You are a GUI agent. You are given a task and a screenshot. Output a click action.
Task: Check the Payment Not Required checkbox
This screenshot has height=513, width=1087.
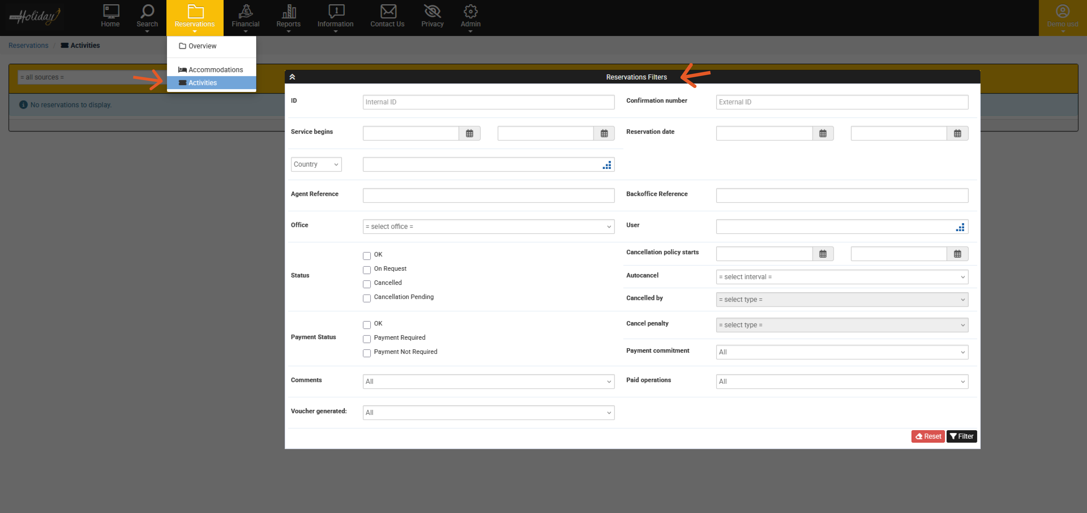click(x=367, y=353)
